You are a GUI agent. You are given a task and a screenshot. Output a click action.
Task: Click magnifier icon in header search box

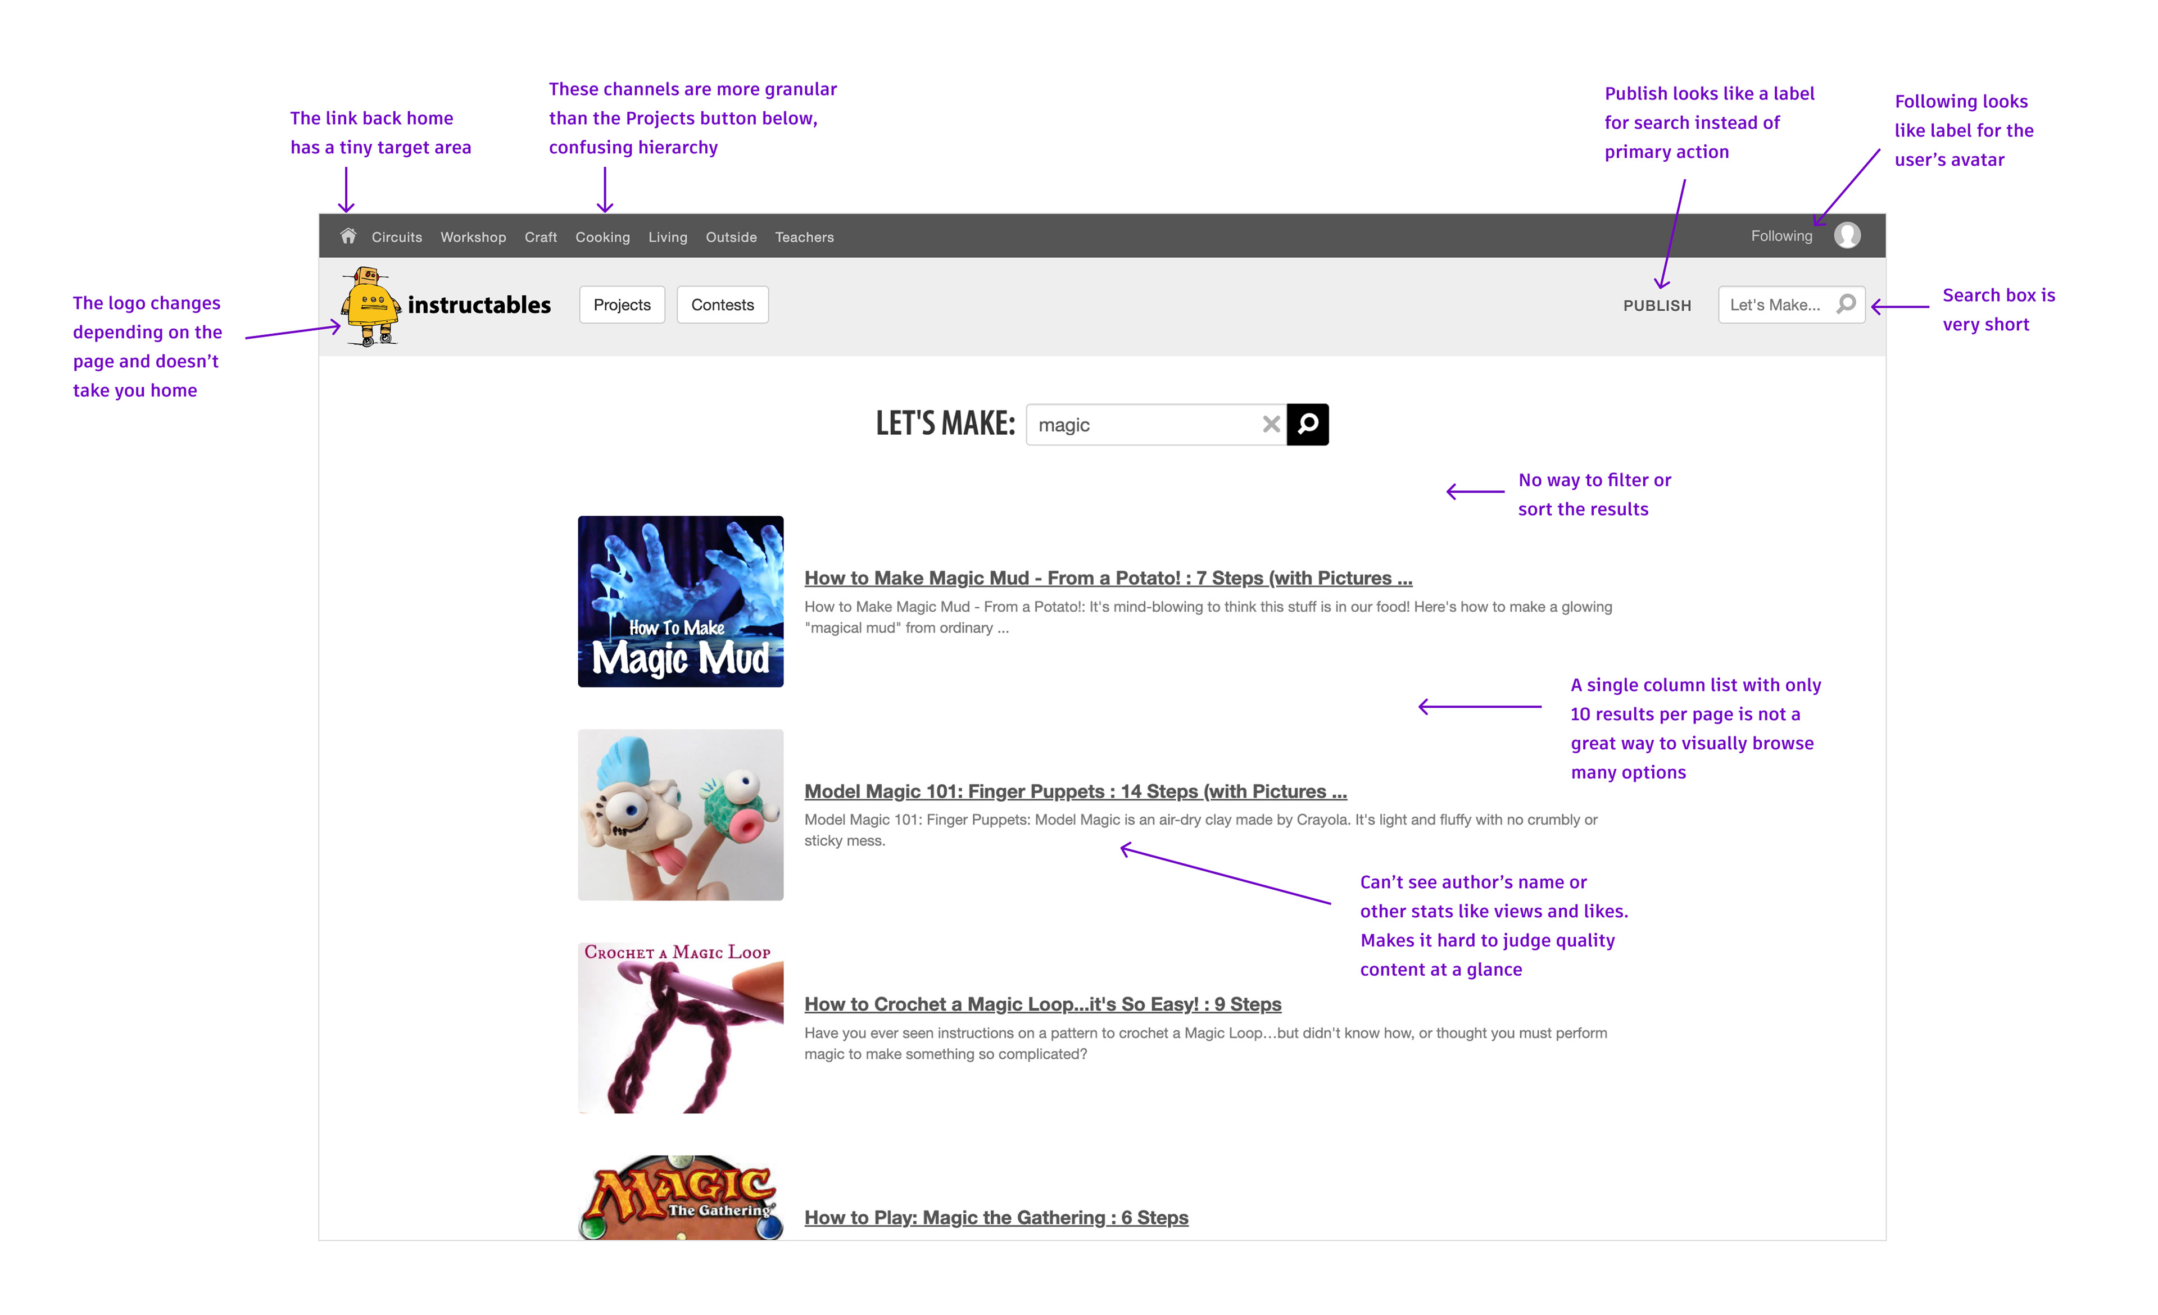1846,304
